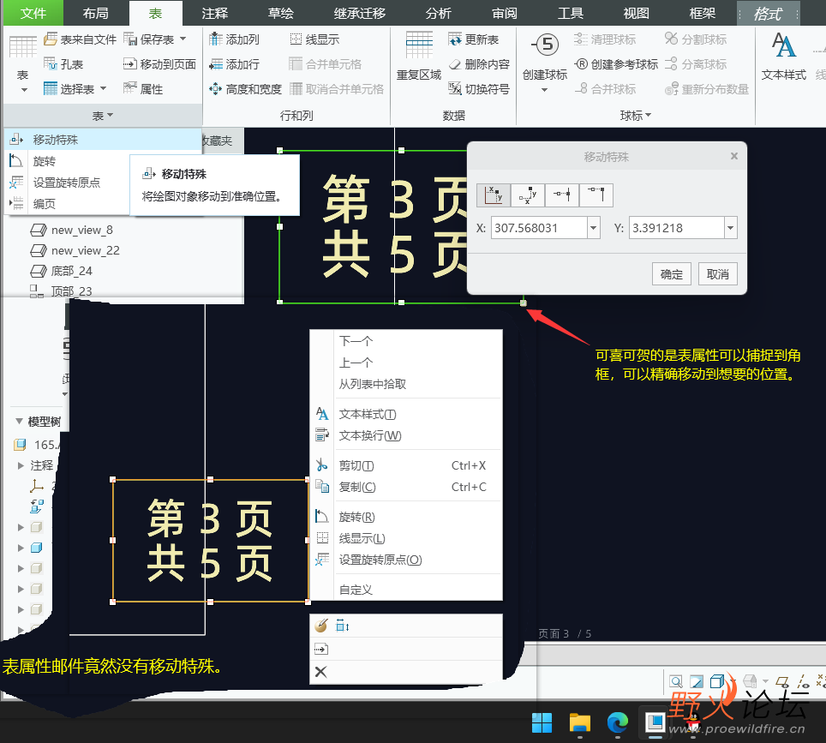Click the X coordinate input field

540,228
